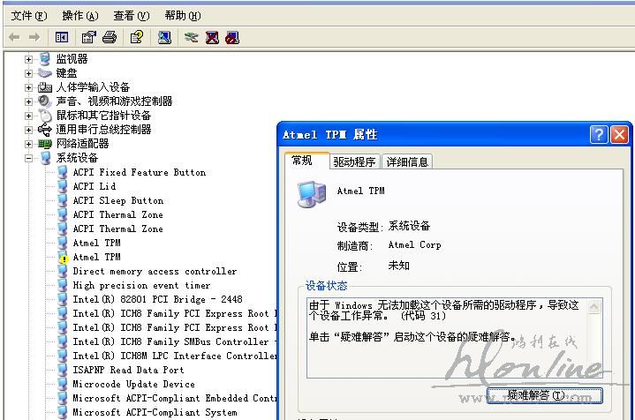Click the ACPI Lid device icon
The image size is (635, 420).
[x=63, y=186]
